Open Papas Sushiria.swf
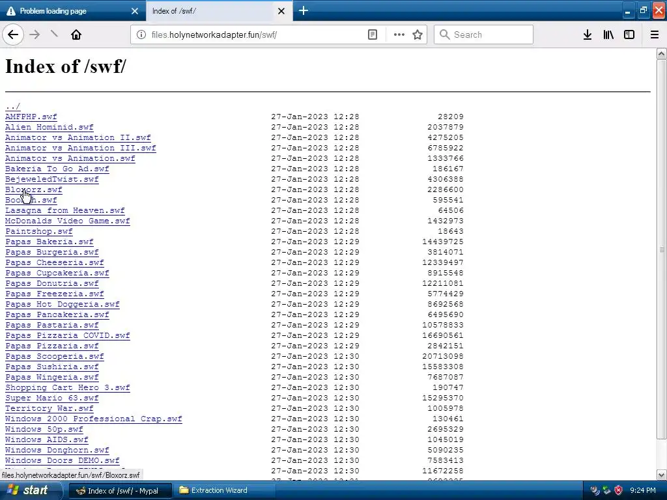 coord(52,367)
